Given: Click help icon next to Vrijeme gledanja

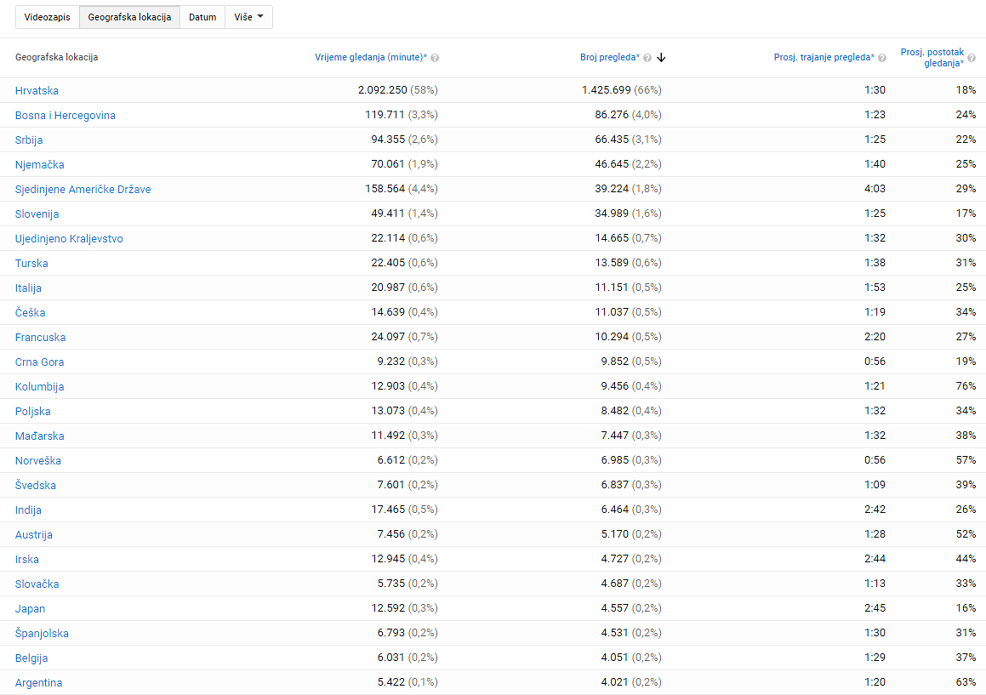Looking at the screenshot, I should click(x=435, y=58).
